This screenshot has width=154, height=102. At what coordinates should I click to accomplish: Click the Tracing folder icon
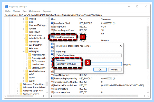[27, 19]
